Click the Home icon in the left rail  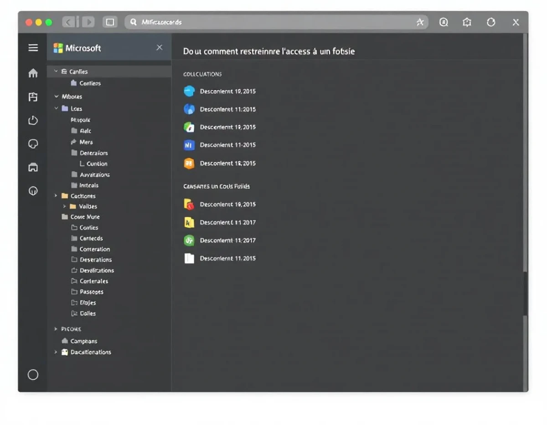point(33,73)
